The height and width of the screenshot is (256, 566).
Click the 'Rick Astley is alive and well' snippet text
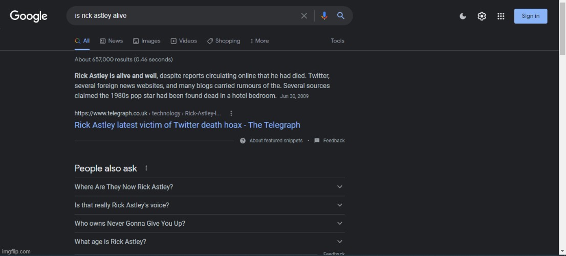[116, 76]
